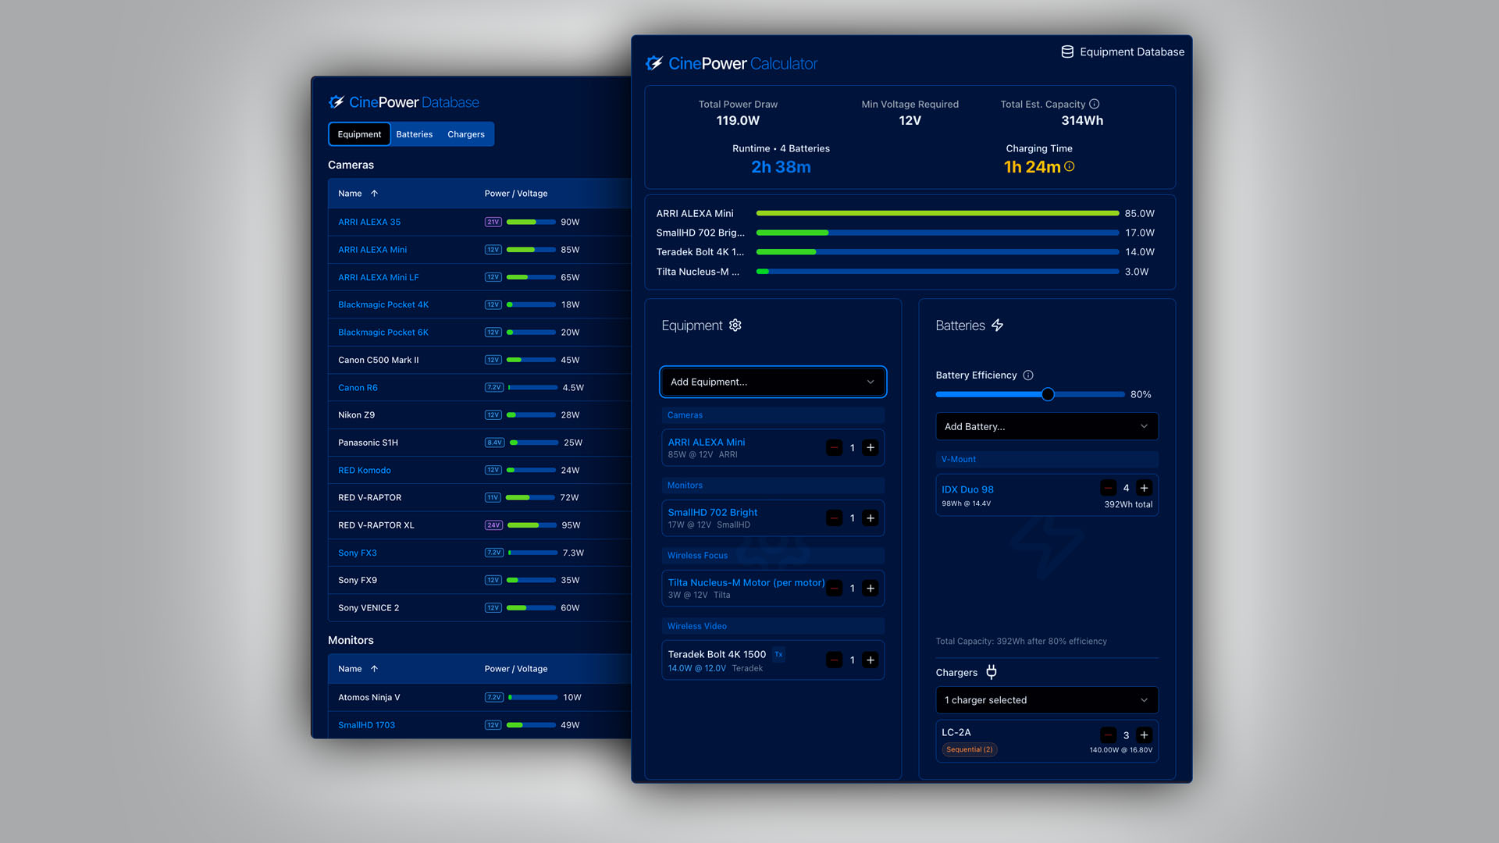
Task: Increase Teradek Bolt 4K 1500 quantity
Action: coord(871,660)
